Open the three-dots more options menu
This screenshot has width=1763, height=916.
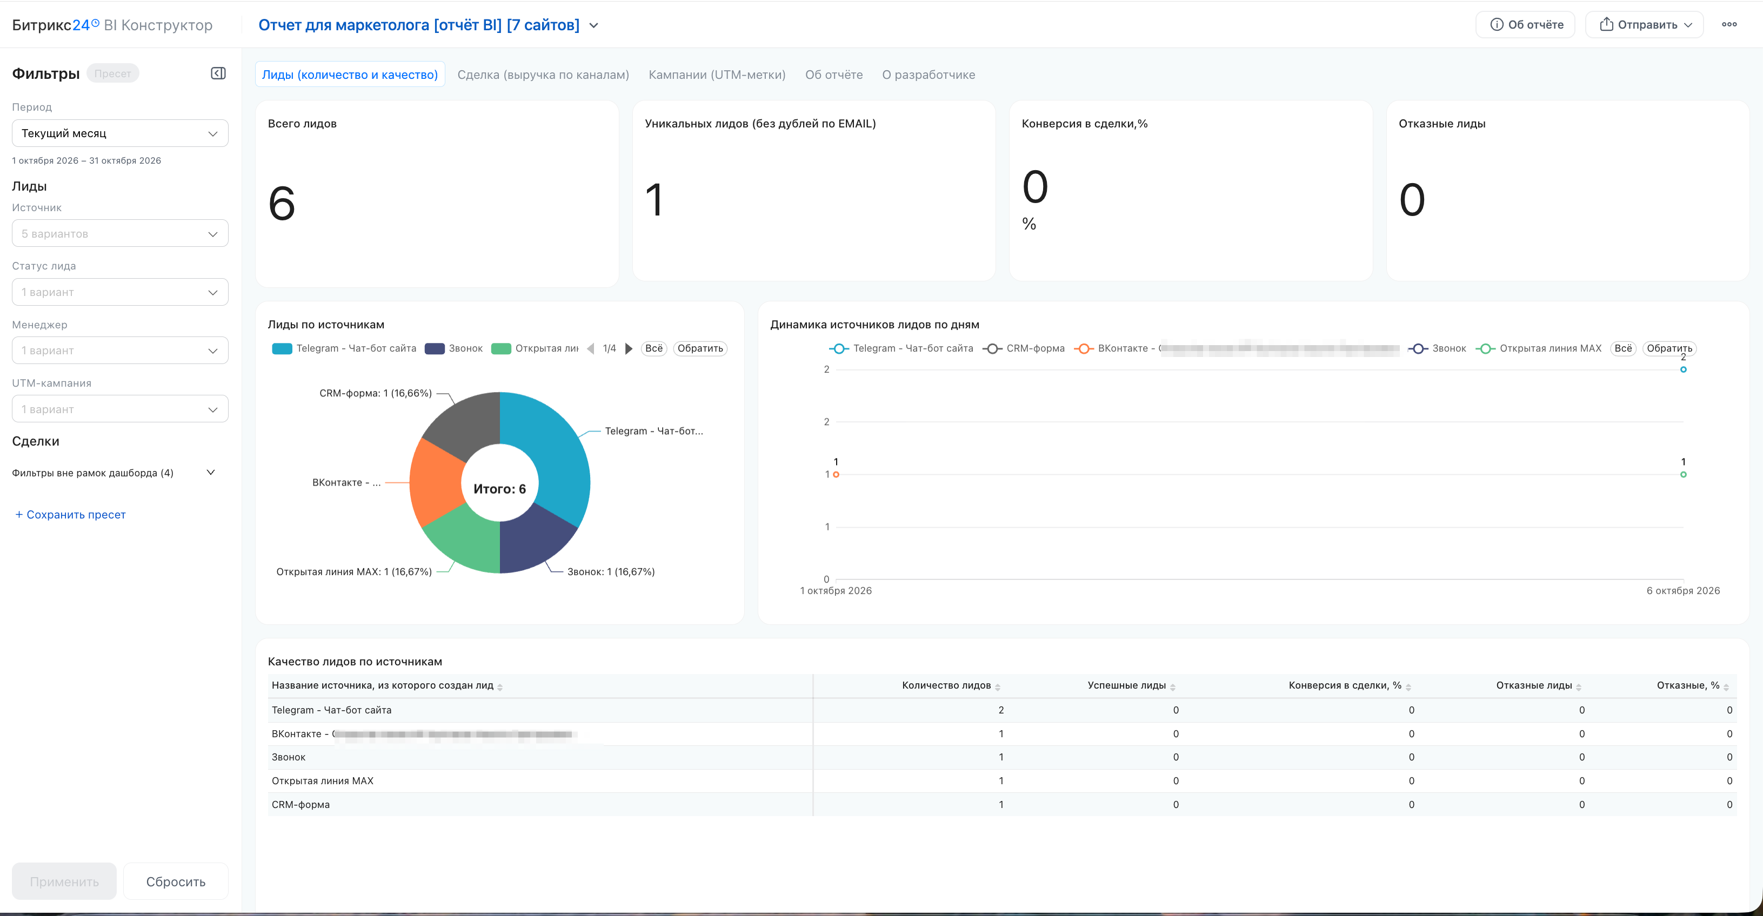click(x=1729, y=25)
